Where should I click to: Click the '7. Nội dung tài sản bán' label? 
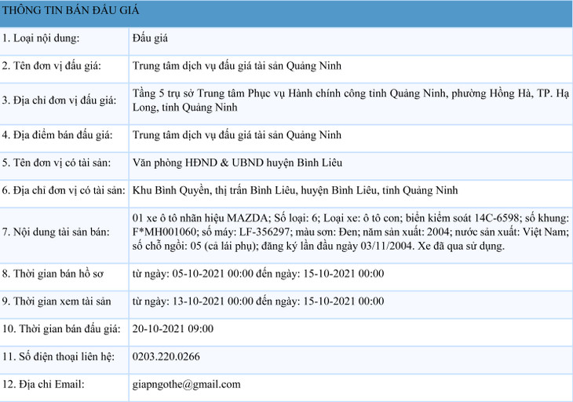(x=57, y=232)
